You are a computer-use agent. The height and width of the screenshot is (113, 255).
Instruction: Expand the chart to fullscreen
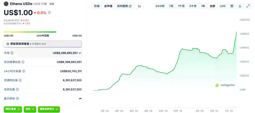coord(248,6)
